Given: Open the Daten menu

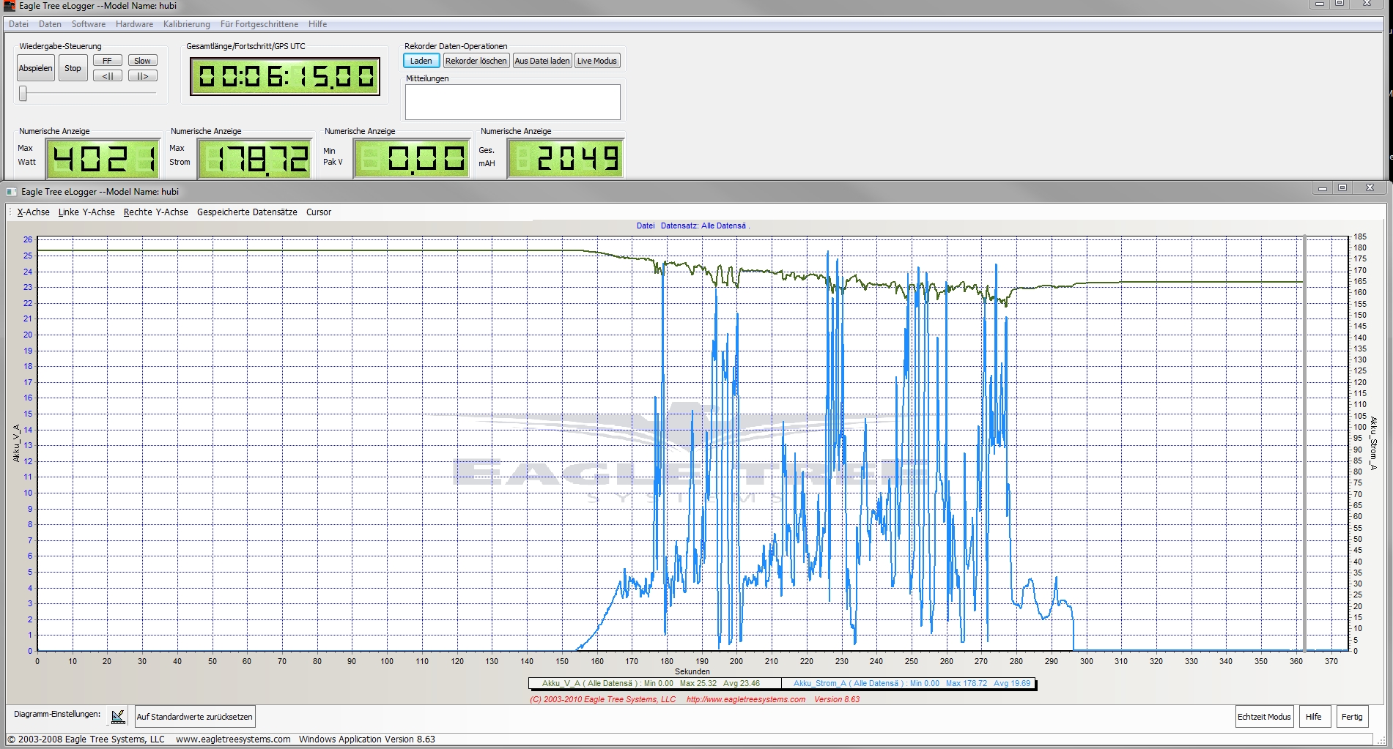Looking at the screenshot, I should pos(50,24).
